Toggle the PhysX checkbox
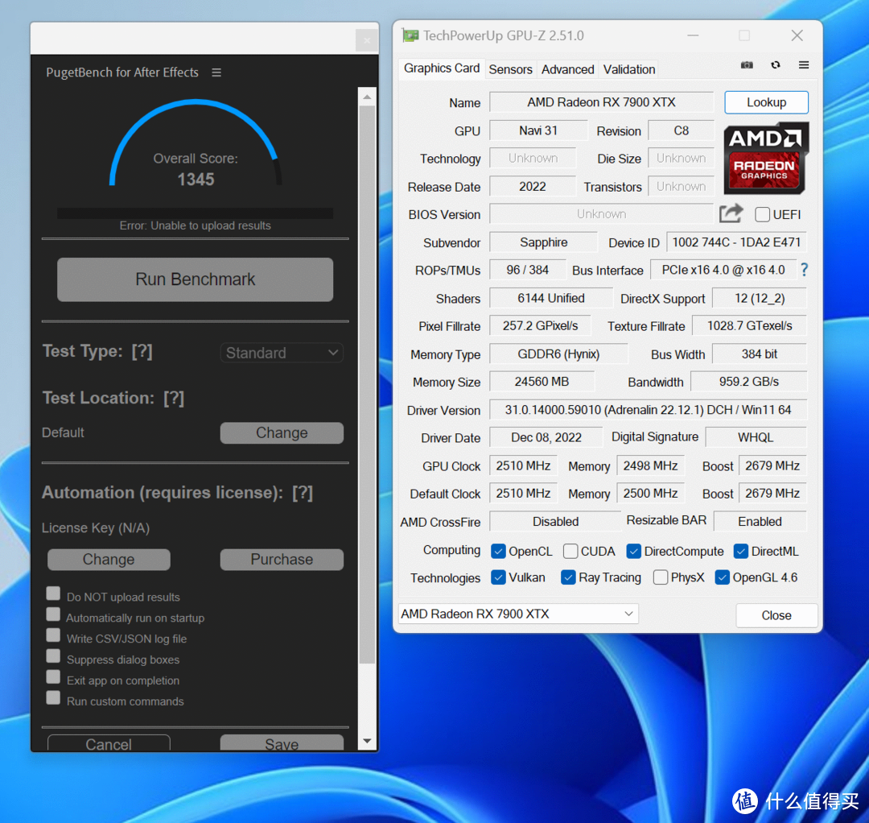This screenshot has height=823, width=869. pos(660,577)
